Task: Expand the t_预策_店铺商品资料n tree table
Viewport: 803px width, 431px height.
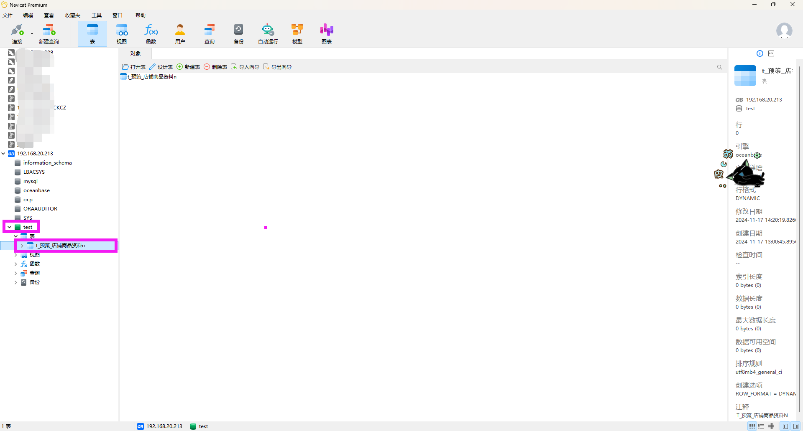Action: pos(22,246)
